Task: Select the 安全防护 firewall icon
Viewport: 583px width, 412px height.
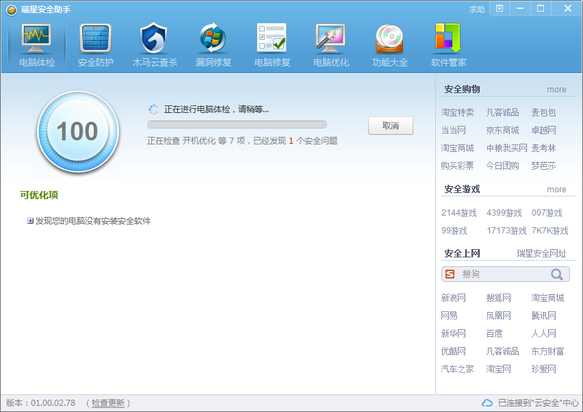Action: pyautogui.click(x=95, y=39)
